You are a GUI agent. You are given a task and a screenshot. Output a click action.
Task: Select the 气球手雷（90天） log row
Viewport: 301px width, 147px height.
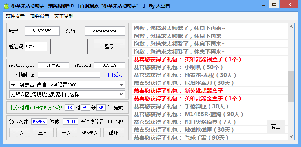click(210, 137)
